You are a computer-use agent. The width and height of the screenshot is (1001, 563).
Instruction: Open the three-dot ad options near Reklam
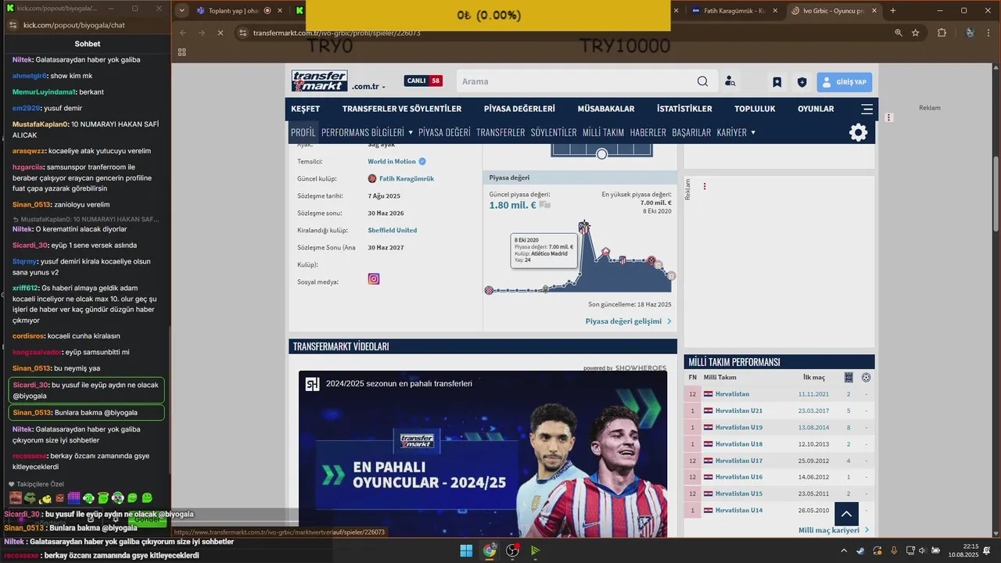pos(705,186)
